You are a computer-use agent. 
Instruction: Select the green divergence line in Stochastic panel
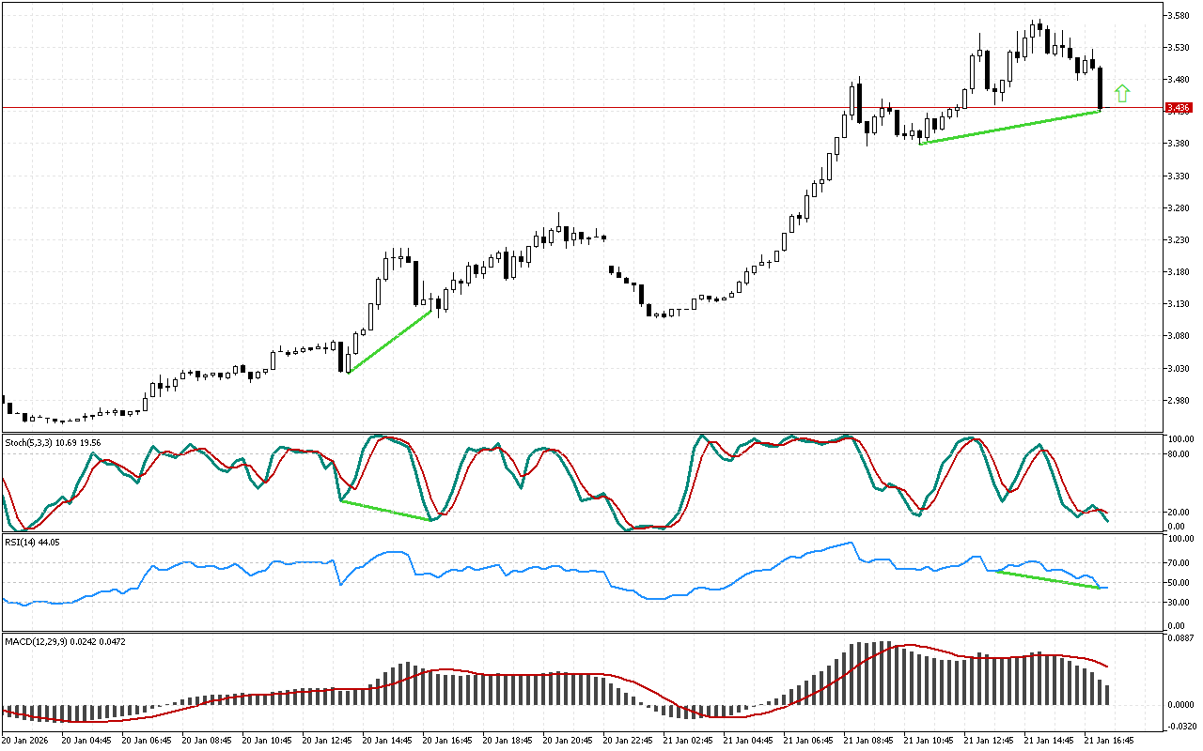pyautogui.click(x=385, y=510)
